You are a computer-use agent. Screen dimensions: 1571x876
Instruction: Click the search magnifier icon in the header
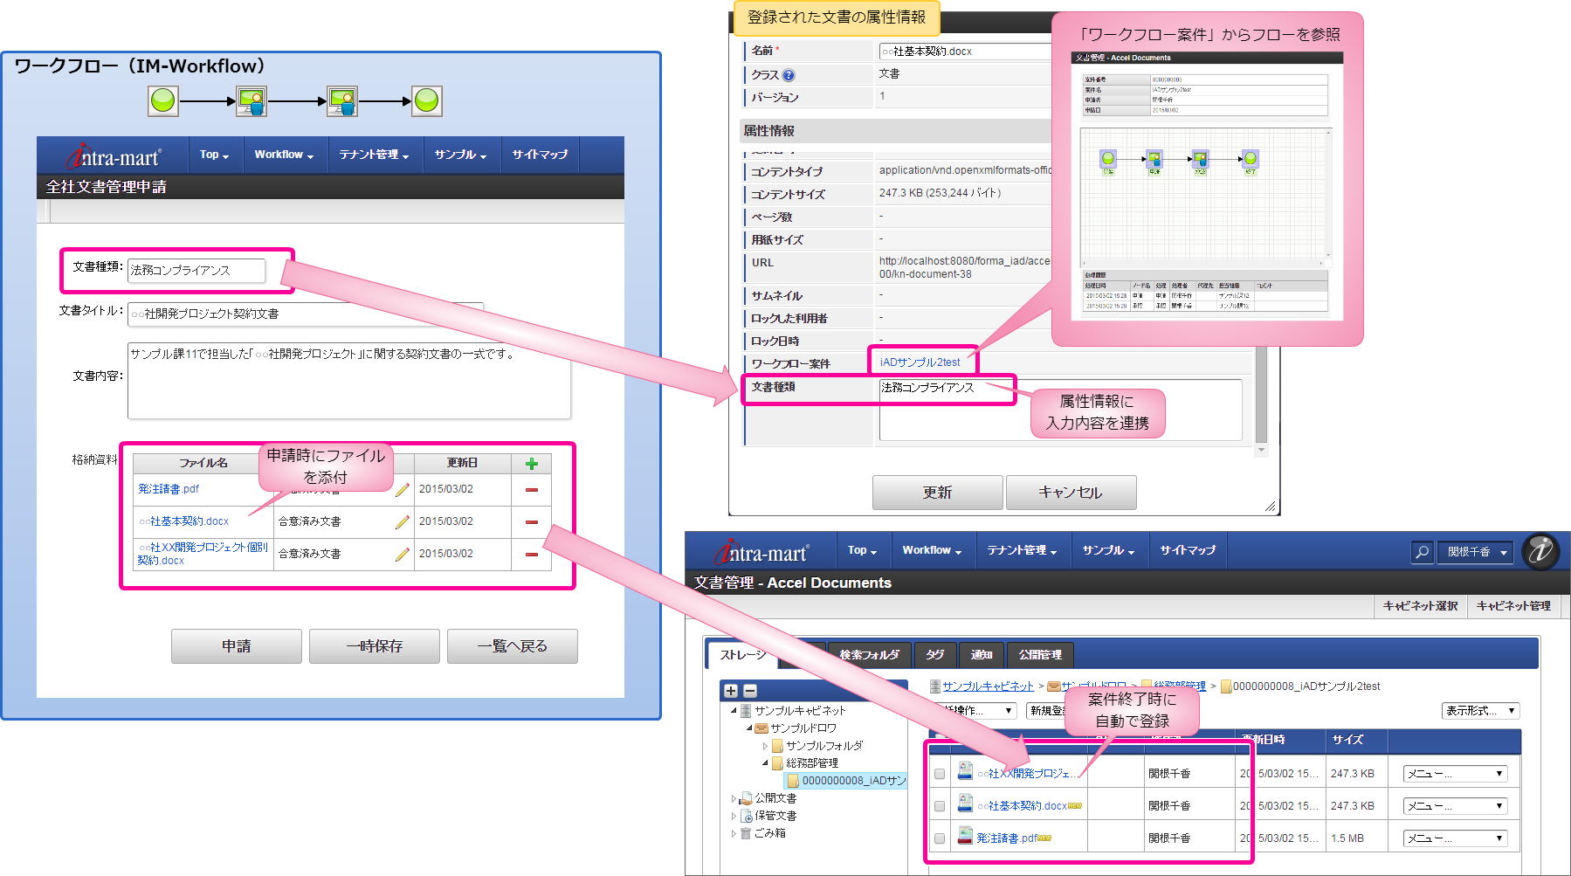[x=1422, y=552]
